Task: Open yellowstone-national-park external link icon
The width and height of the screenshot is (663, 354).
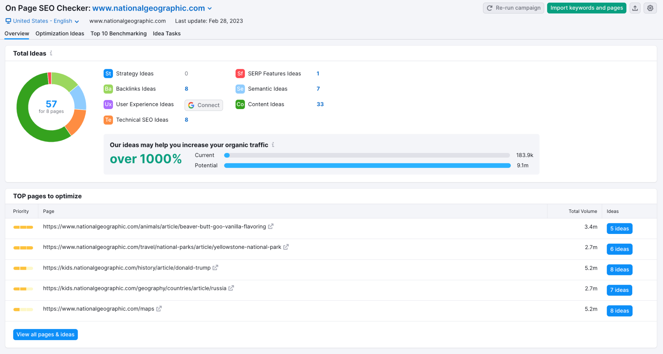Action: (286, 247)
